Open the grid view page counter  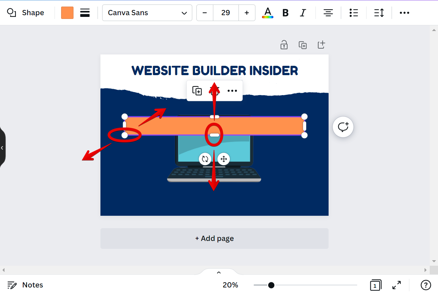point(376,285)
